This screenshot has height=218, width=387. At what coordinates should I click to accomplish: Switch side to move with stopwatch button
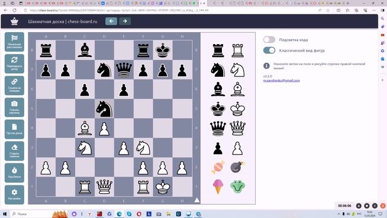pos(15,173)
